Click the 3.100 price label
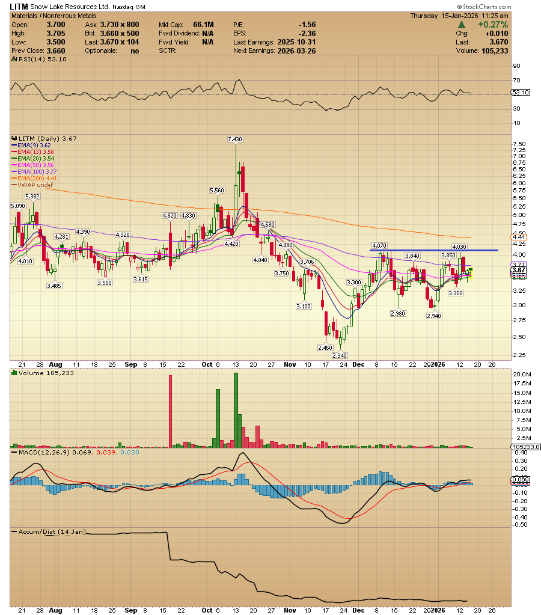 click(x=304, y=307)
